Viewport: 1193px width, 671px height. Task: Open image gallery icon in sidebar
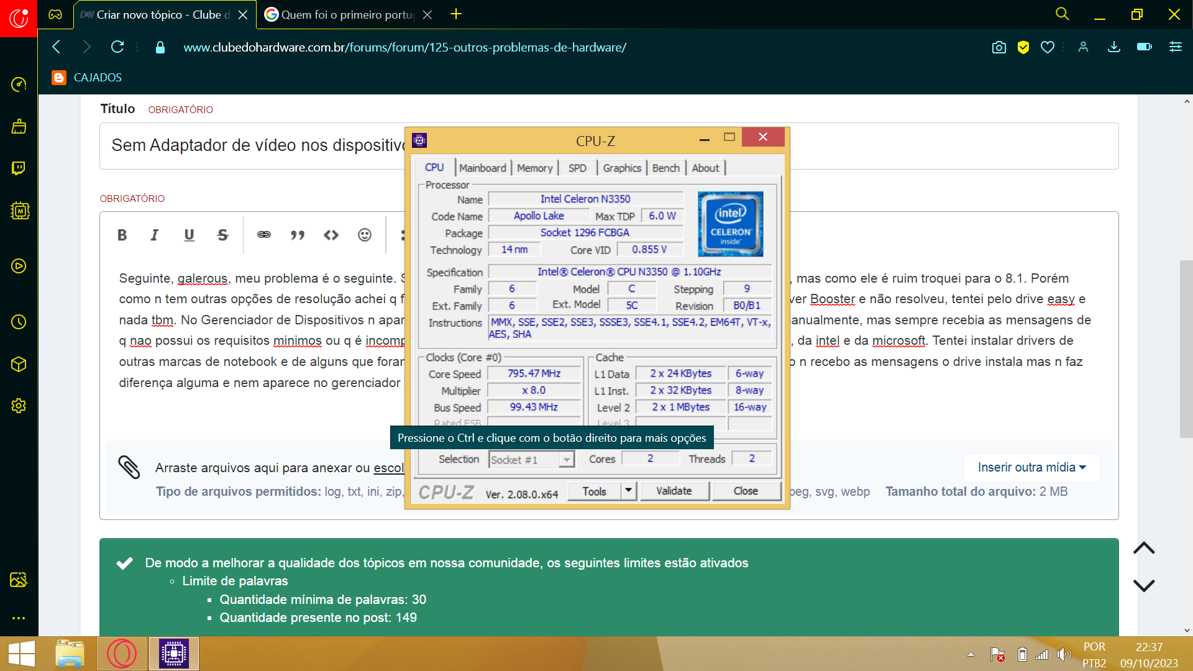19,580
